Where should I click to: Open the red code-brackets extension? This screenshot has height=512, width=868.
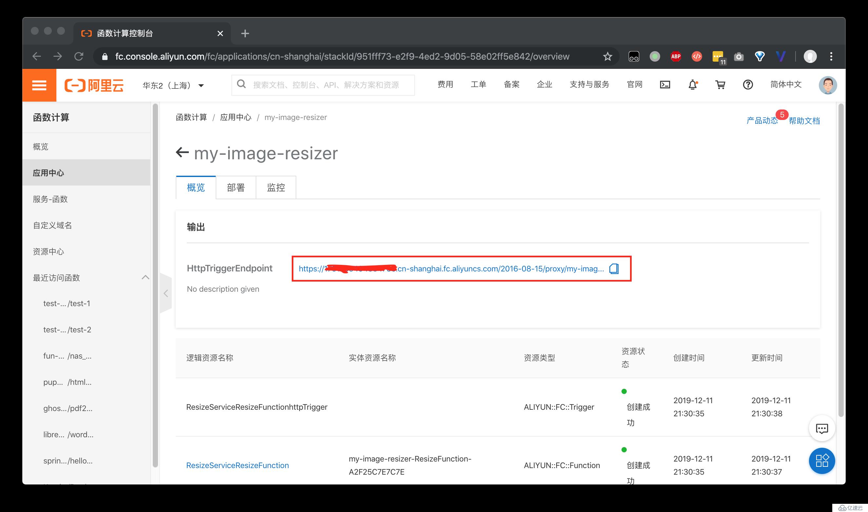[x=697, y=56]
